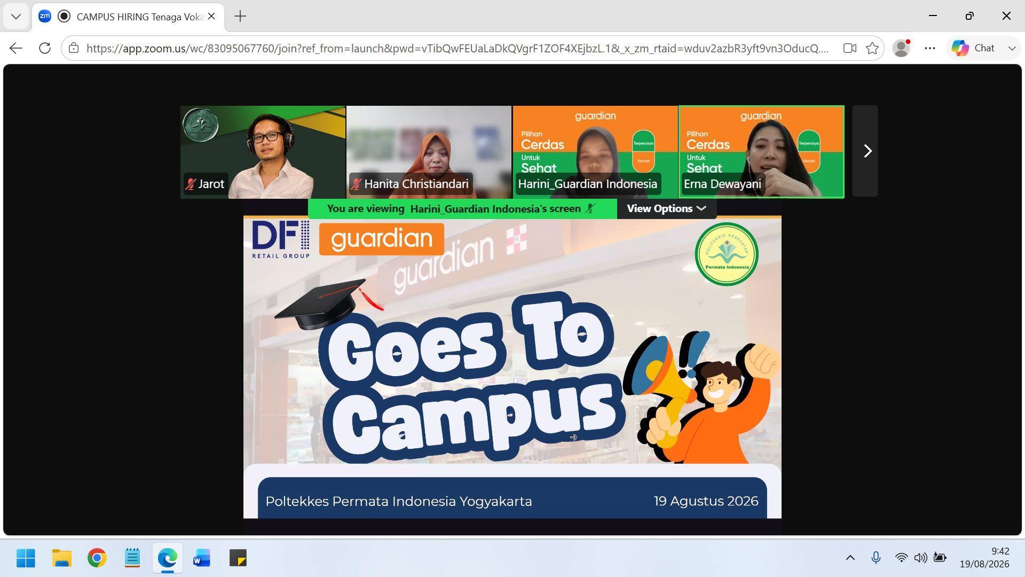This screenshot has width=1025, height=577.
Task: Select Hanita Christiandari's video thumbnail
Action: tap(429, 152)
